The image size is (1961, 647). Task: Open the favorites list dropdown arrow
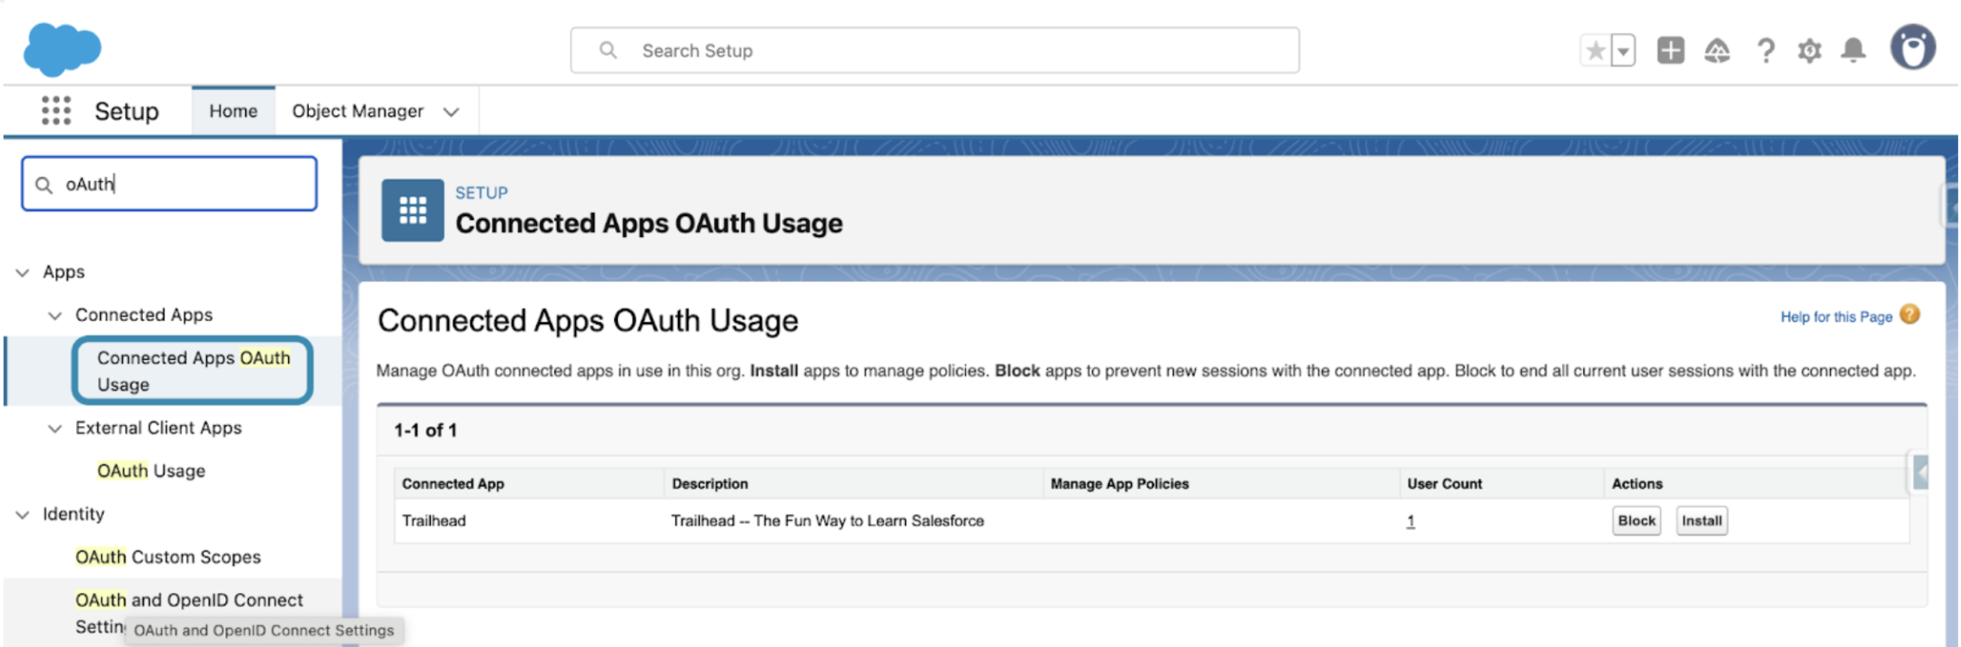click(1623, 51)
